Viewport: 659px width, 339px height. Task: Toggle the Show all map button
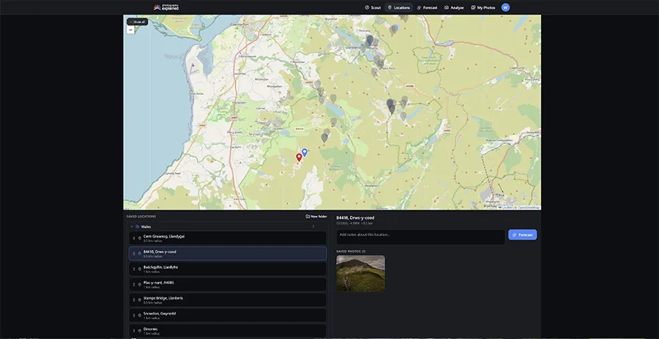[x=137, y=22]
